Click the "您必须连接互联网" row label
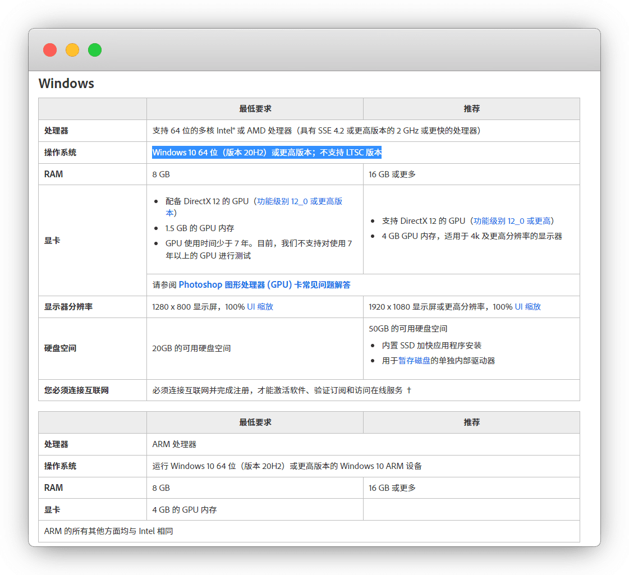Screen dimensions: 629x575 point(76,390)
